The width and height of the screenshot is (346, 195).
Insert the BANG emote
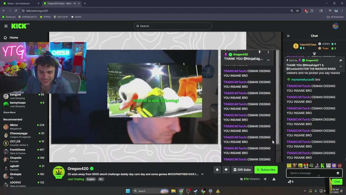pyautogui.click(x=289, y=165)
